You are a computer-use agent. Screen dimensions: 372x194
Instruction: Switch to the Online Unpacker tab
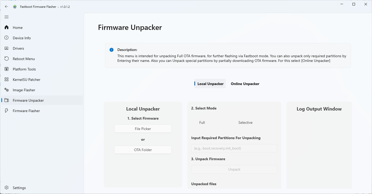245,83
